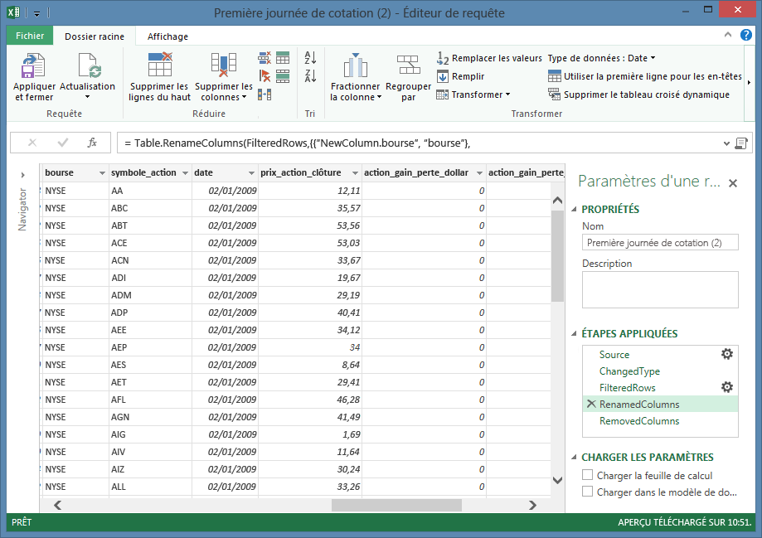Click in the Nom query name field
The width and height of the screenshot is (762, 538).
[659, 243]
